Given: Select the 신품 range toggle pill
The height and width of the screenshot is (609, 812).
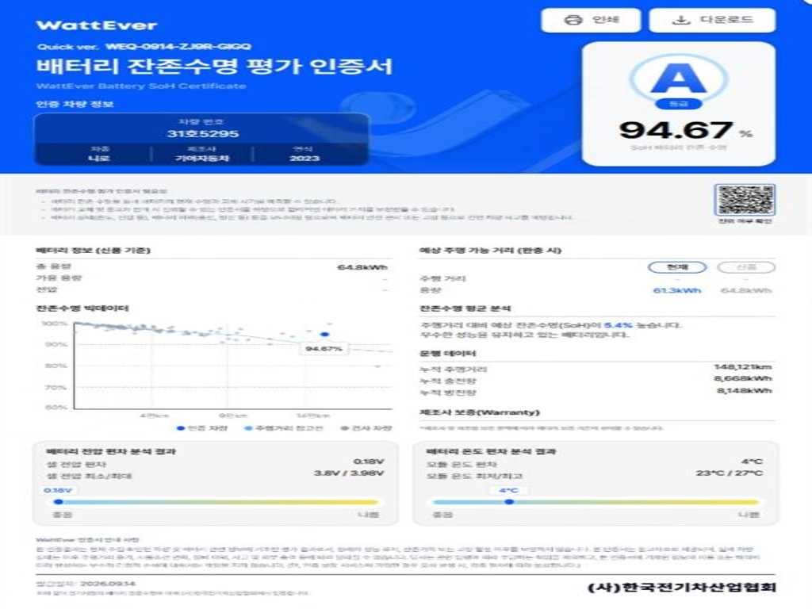Looking at the screenshot, I should (x=746, y=267).
